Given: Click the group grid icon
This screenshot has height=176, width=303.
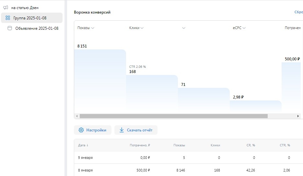Looking at the screenshot, I should point(8,18).
